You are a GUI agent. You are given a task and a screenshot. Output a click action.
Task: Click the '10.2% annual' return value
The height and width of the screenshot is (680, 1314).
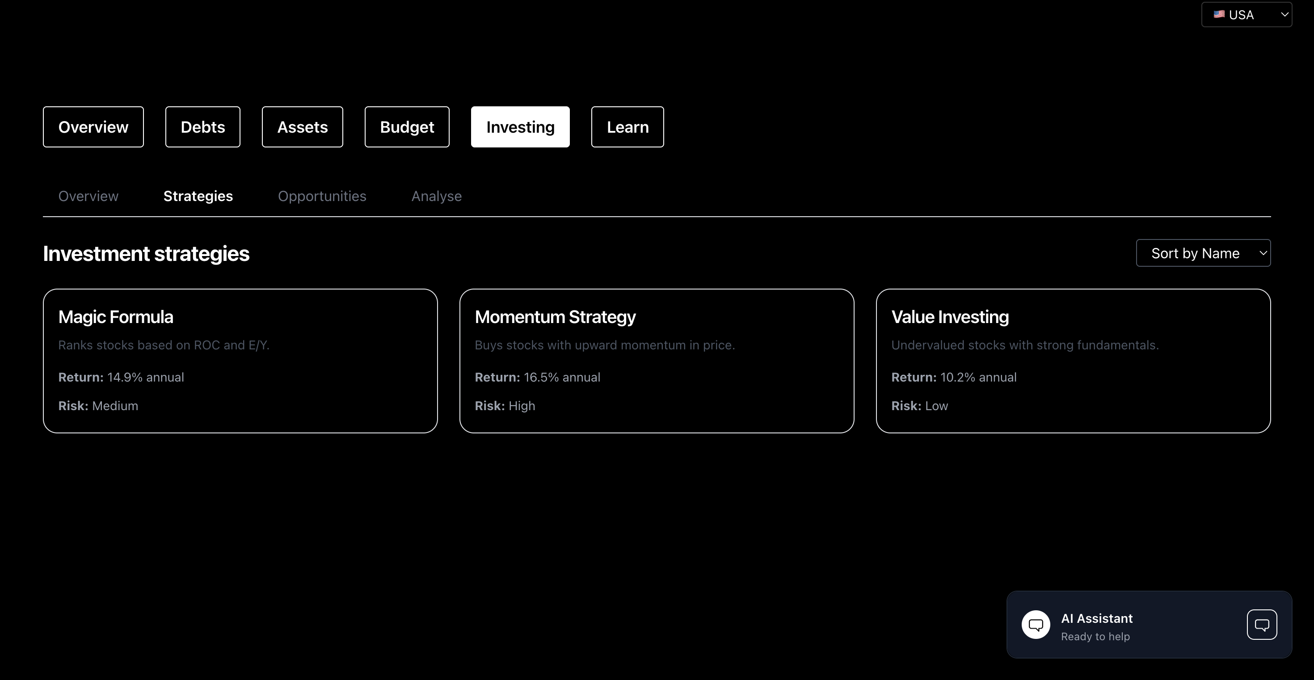pyautogui.click(x=978, y=377)
